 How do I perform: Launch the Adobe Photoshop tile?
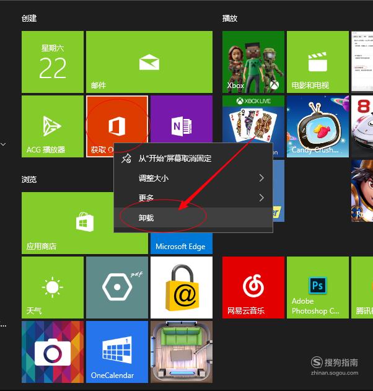pyautogui.click(x=318, y=288)
